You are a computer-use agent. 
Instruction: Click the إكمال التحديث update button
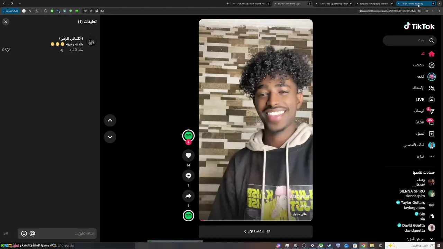pos(10,11)
